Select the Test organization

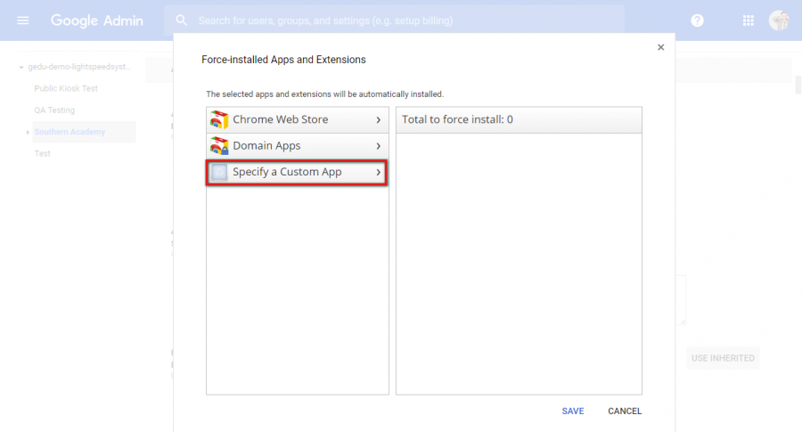click(43, 153)
